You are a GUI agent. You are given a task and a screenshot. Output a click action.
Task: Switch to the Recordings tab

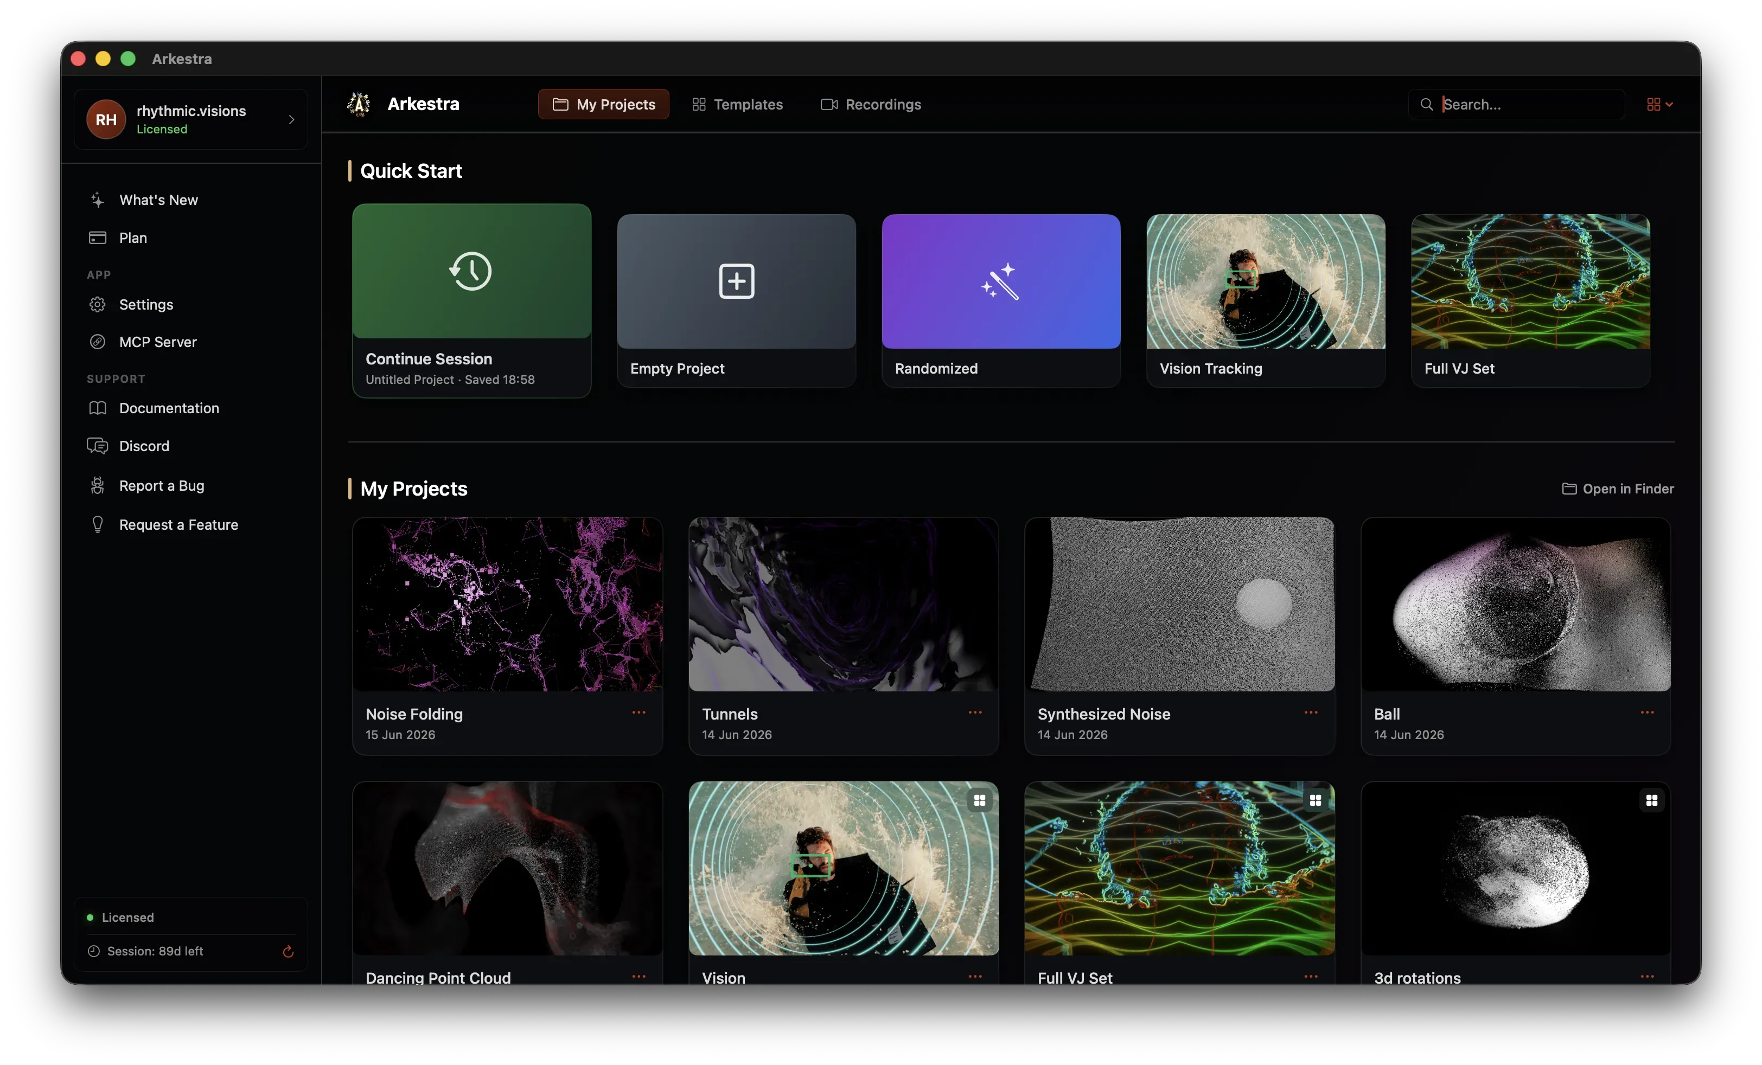click(x=870, y=104)
